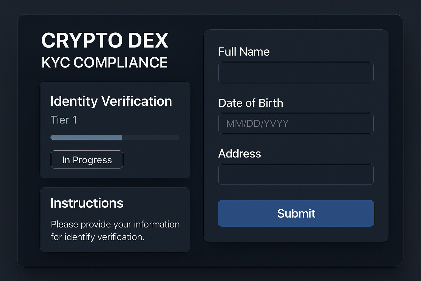Select the Instructions panel title
This screenshot has width=421, height=281.
(x=87, y=203)
